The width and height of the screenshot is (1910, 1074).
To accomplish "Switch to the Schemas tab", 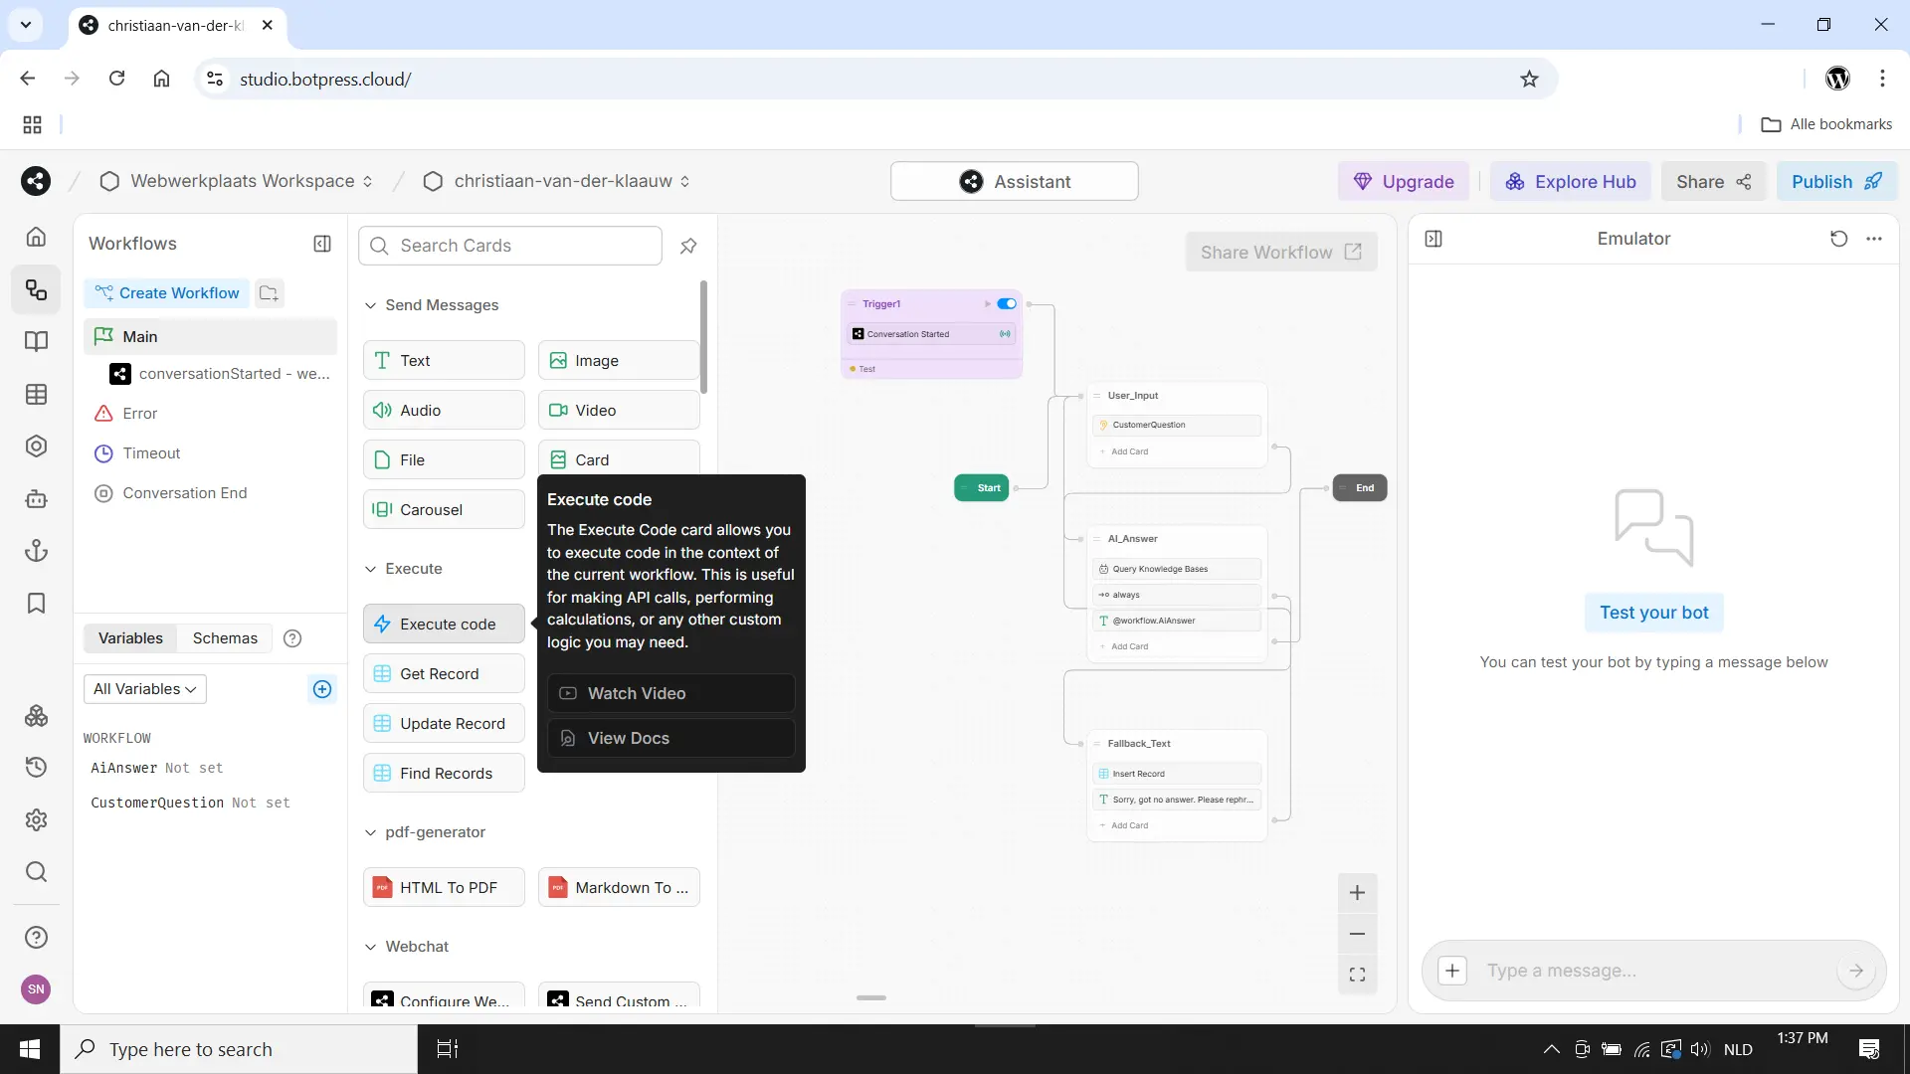I will click(x=225, y=638).
